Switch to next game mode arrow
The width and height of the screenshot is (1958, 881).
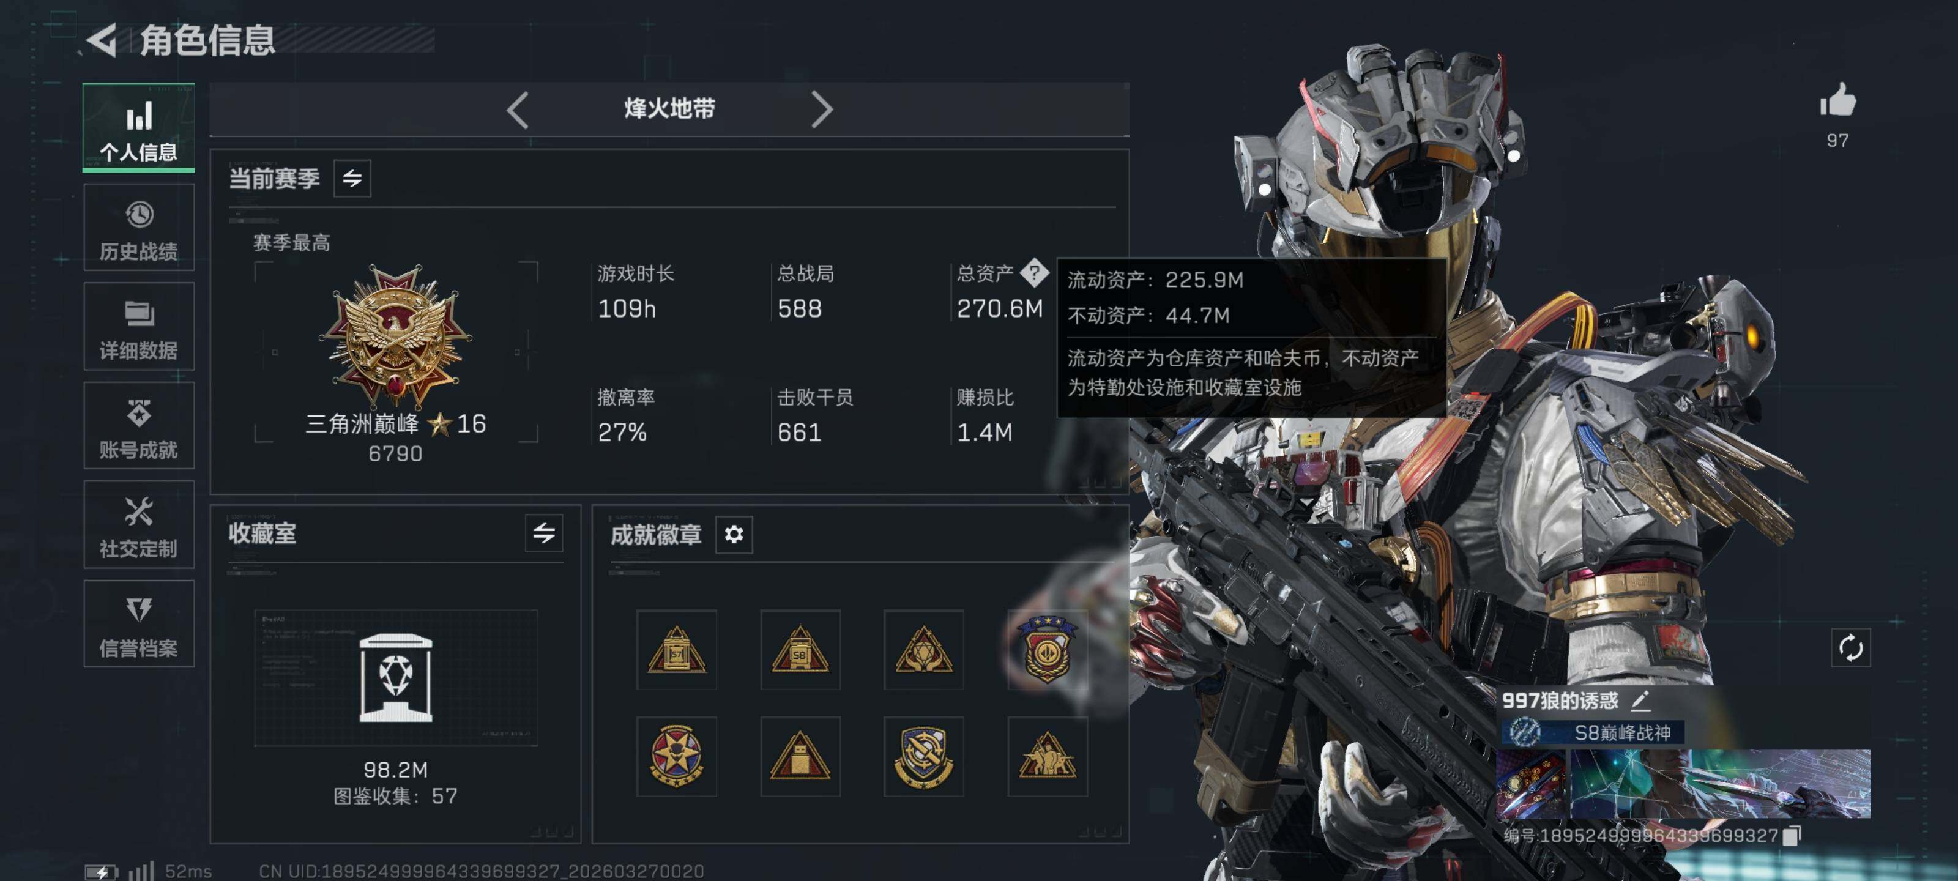point(821,110)
